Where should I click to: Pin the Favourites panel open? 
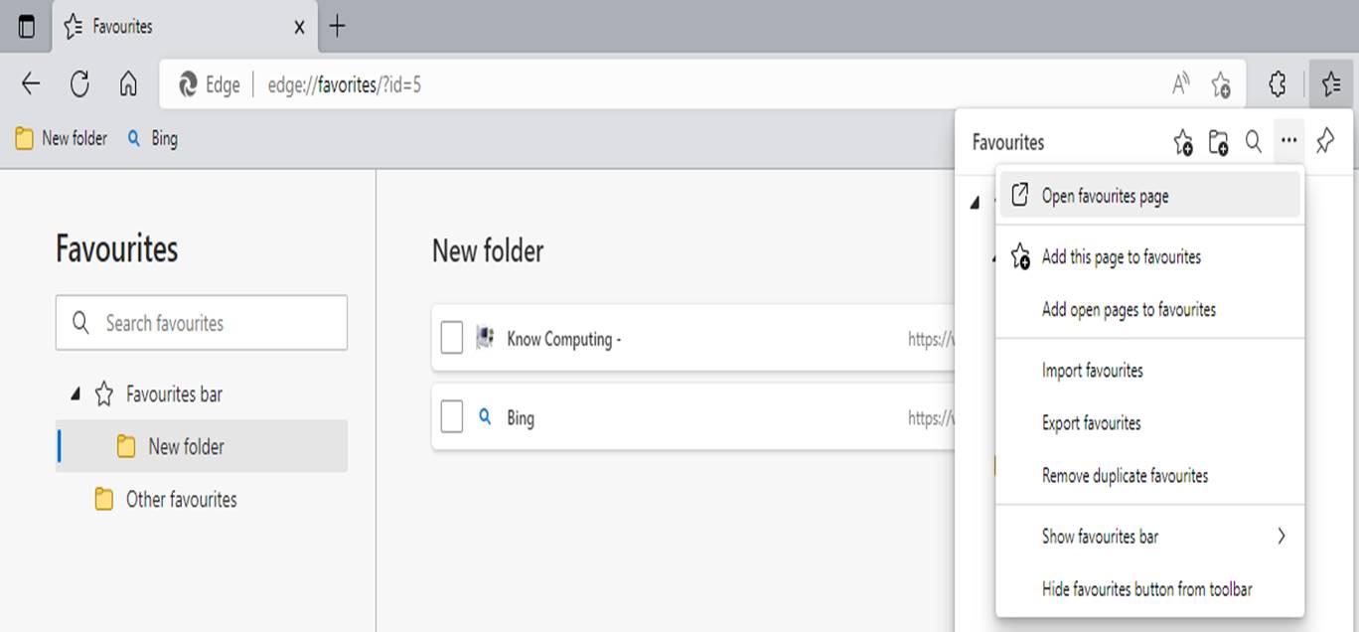coord(1324,142)
